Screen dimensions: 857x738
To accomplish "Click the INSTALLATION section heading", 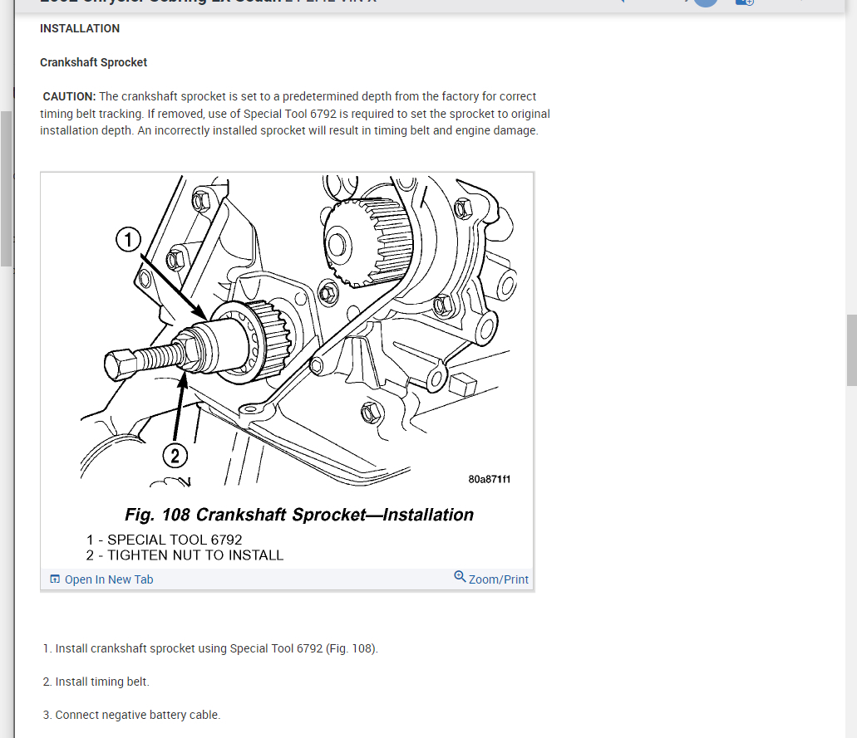I will (80, 28).
